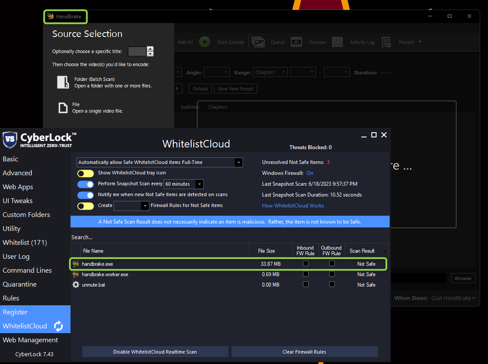Check Inbound FW Rule for handbrake.exe

click(x=306, y=264)
